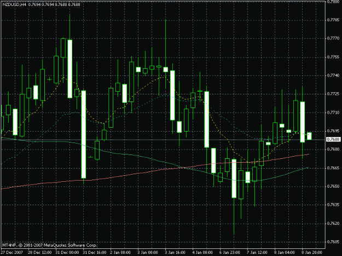Click the OHLC values 0.7694 0.7694 0.7688 0.7688

pos(54,4)
